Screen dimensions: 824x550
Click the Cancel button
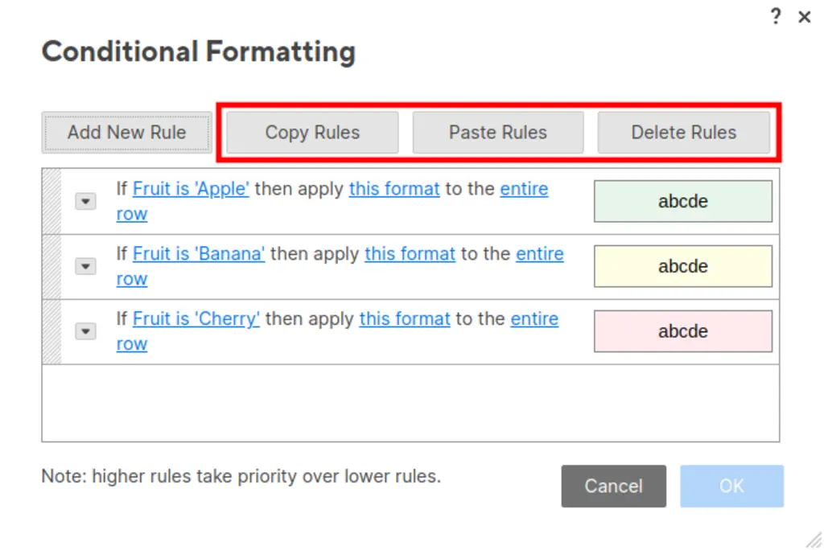pos(613,486)
